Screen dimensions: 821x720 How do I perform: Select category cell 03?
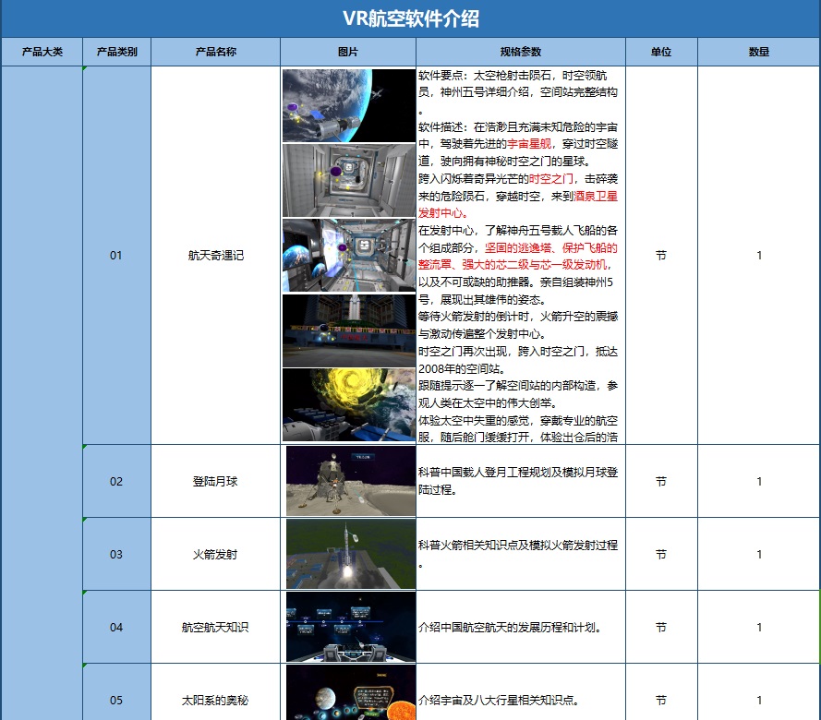tap(116, 554)
